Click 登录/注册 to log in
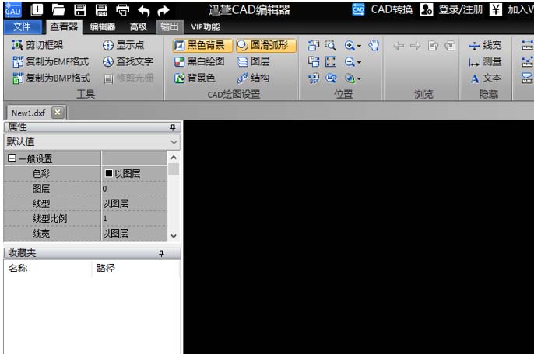This screenshot has height=354, width=534. click(x=451, y=9)
